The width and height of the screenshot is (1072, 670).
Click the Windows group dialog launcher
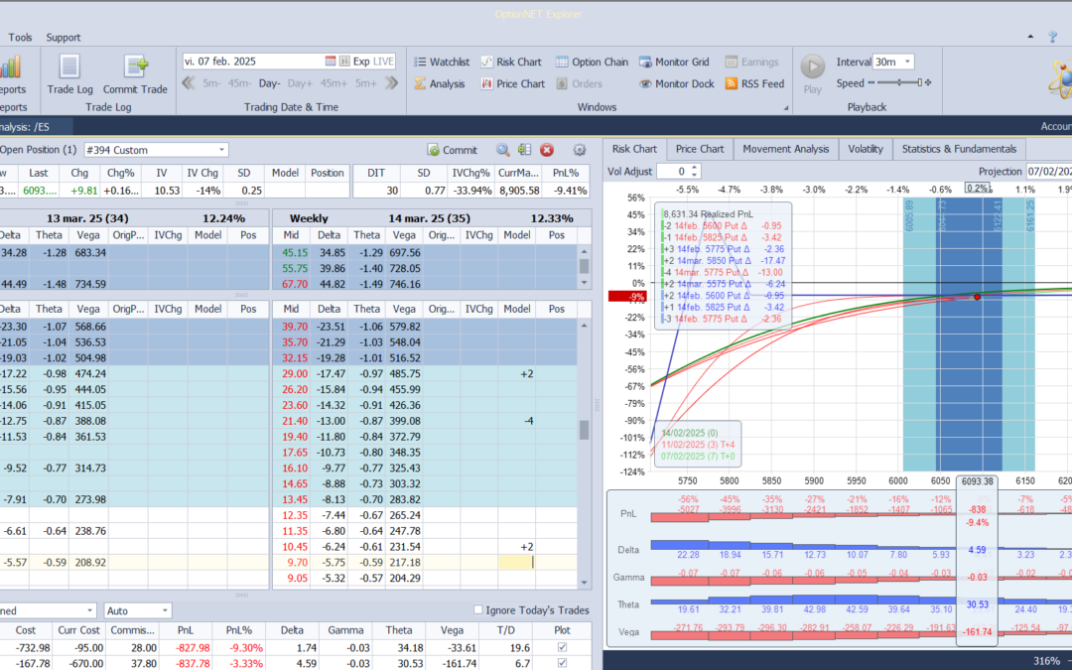(785, 107)
